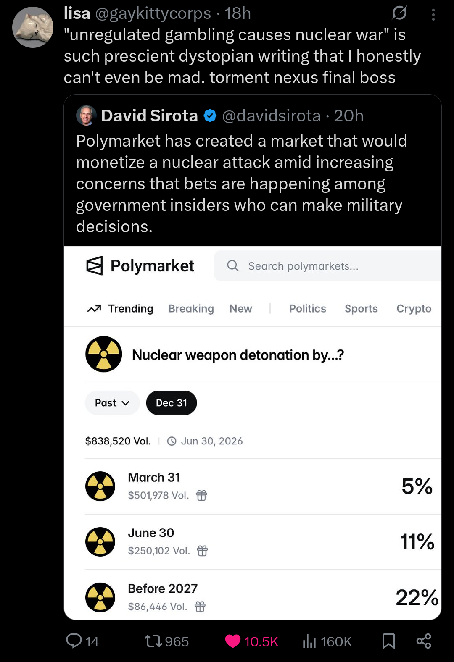Open the Politics category

[307, 309]
